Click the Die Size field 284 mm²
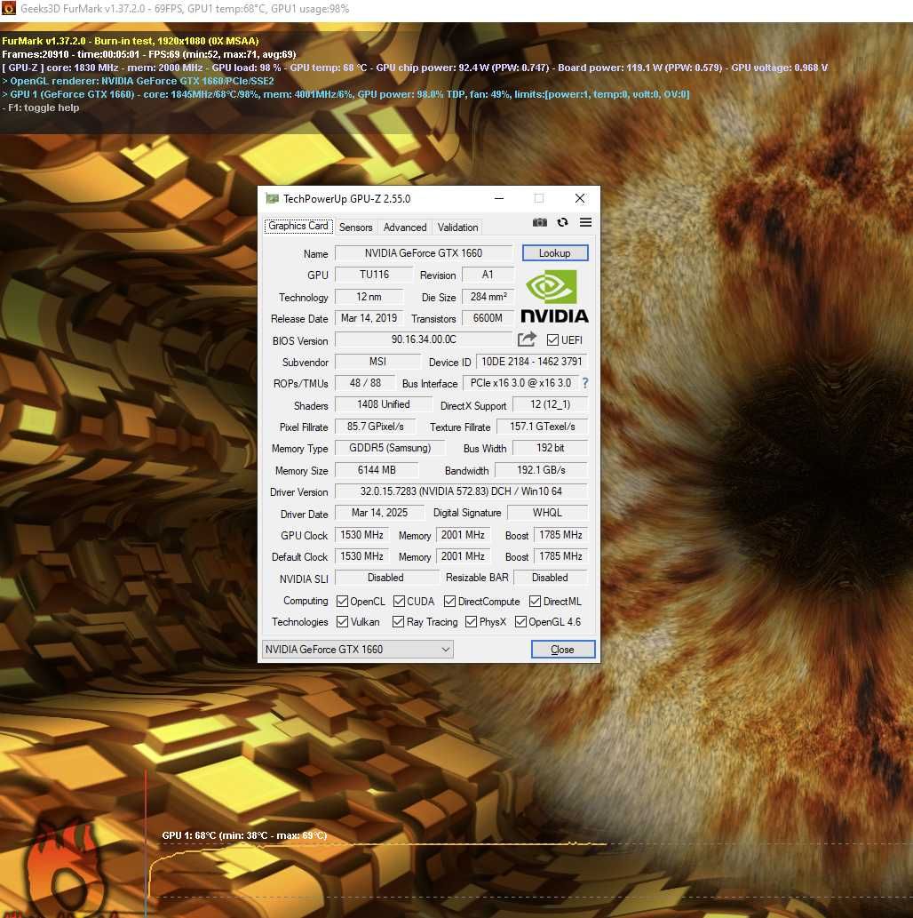913x918 pixels. [x=488, y=297]
